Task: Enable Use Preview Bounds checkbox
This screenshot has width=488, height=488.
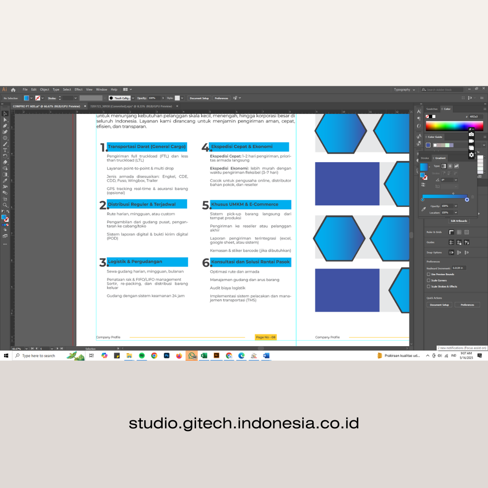Action: point(428,274)
